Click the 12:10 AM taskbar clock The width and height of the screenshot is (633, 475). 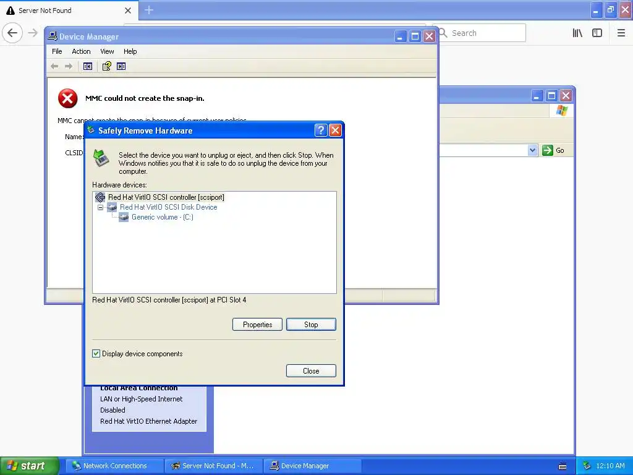(610, 466)
